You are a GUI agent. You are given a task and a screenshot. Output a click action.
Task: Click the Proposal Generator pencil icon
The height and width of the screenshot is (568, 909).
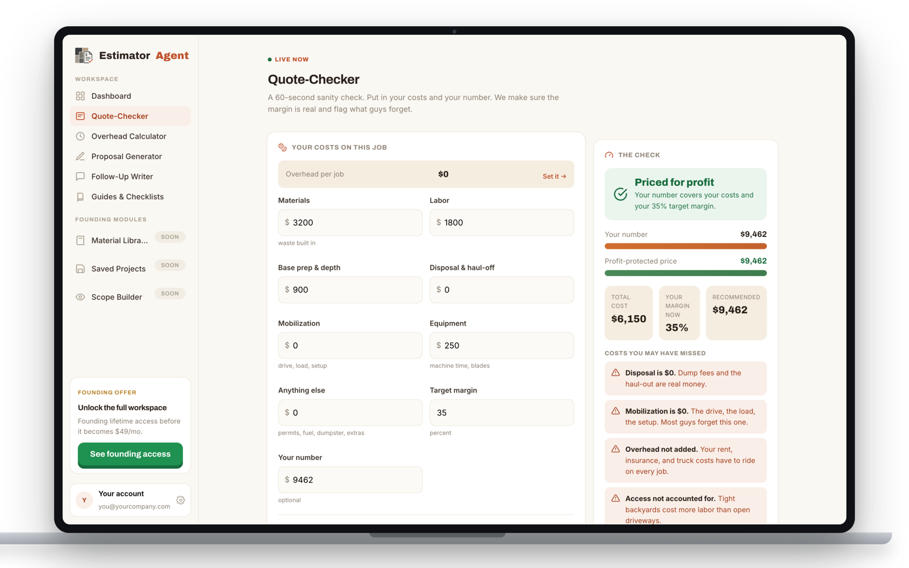pos(80,156)
